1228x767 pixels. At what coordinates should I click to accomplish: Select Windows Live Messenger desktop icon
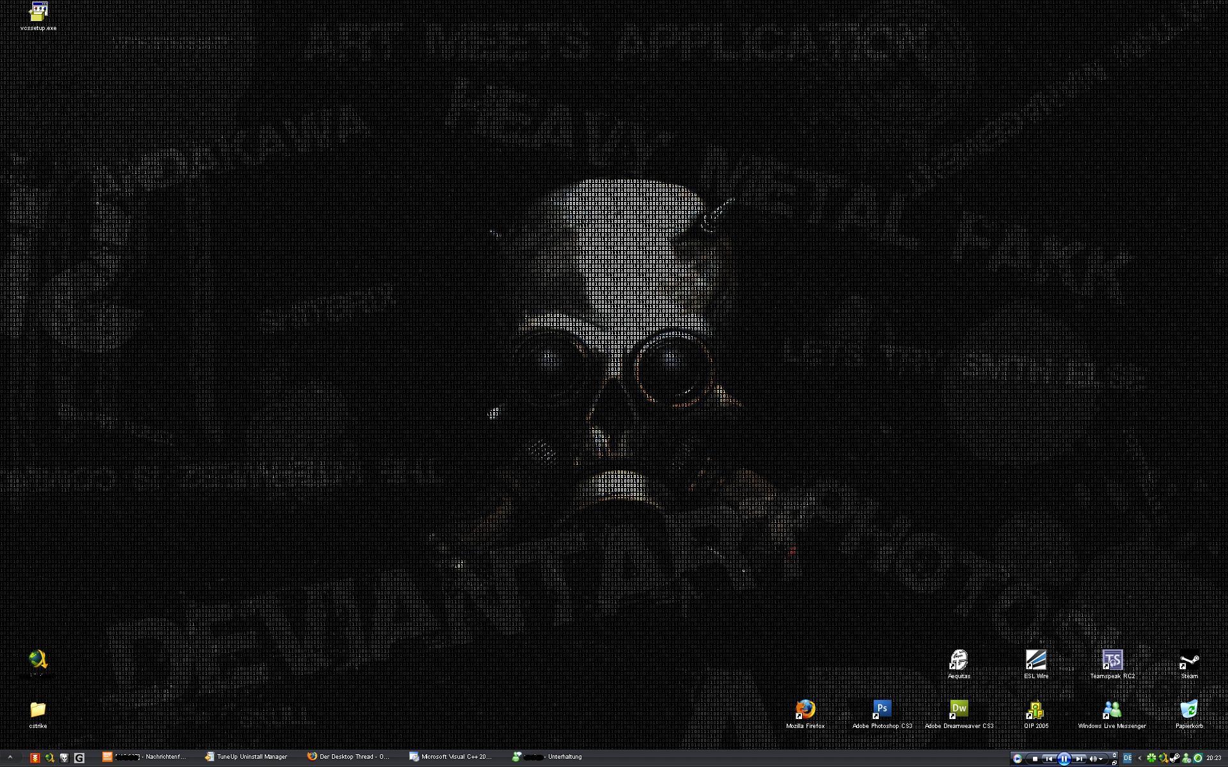(1112, 711)
